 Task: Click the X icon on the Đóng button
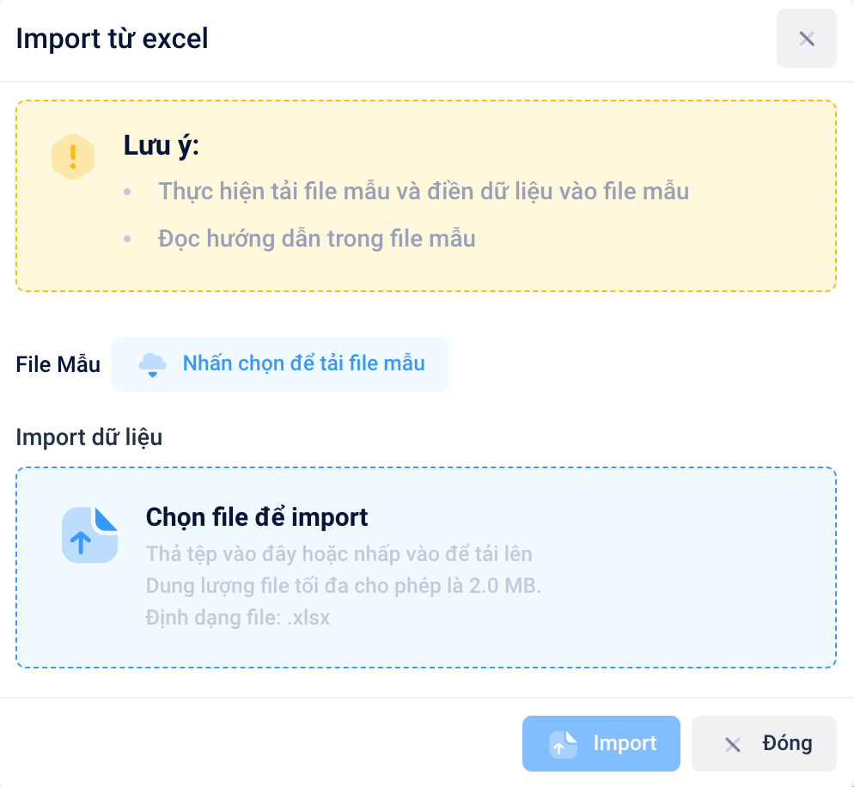[733, 745]
